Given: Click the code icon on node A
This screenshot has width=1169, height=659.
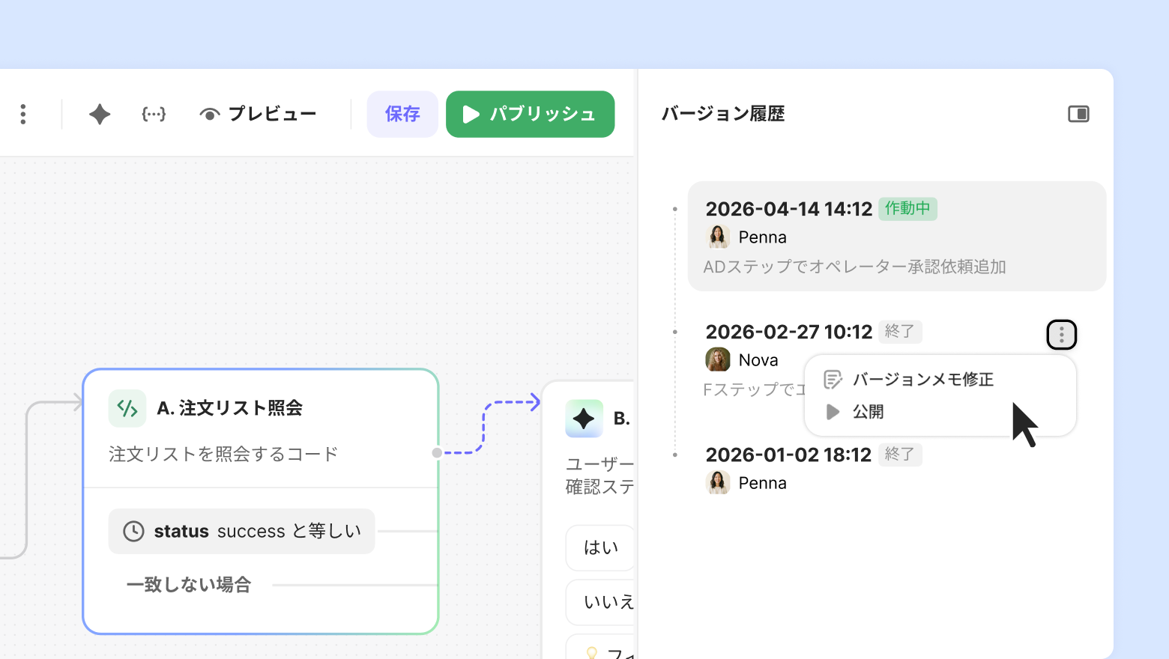Looking at the screenshot, I should 127,408.
